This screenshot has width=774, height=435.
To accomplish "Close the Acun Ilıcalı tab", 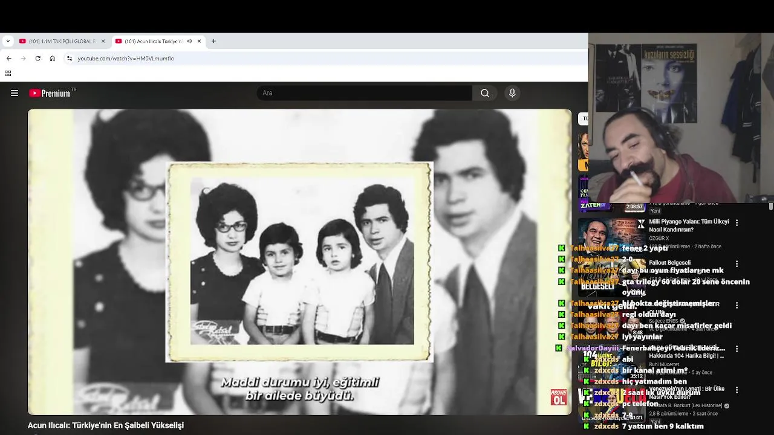I will coord(199,41).
